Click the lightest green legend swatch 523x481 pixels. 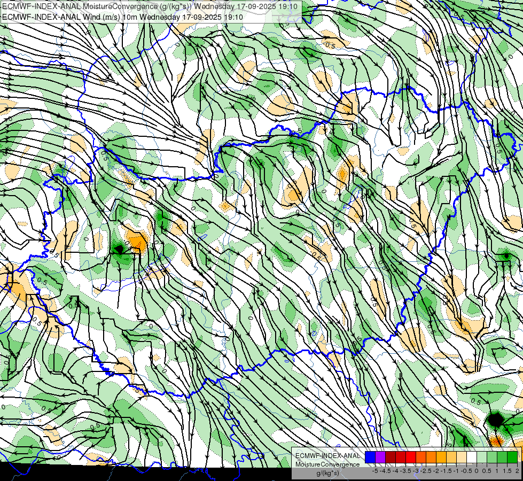tap(482, 457)
